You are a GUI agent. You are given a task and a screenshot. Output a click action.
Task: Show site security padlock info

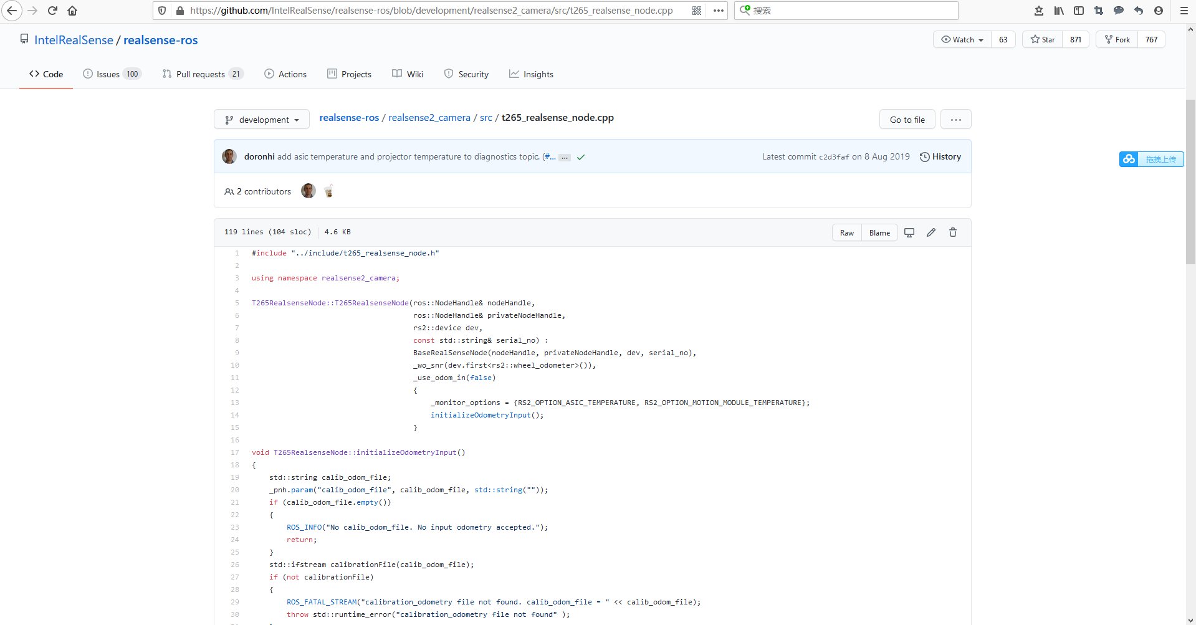(180, 11)
